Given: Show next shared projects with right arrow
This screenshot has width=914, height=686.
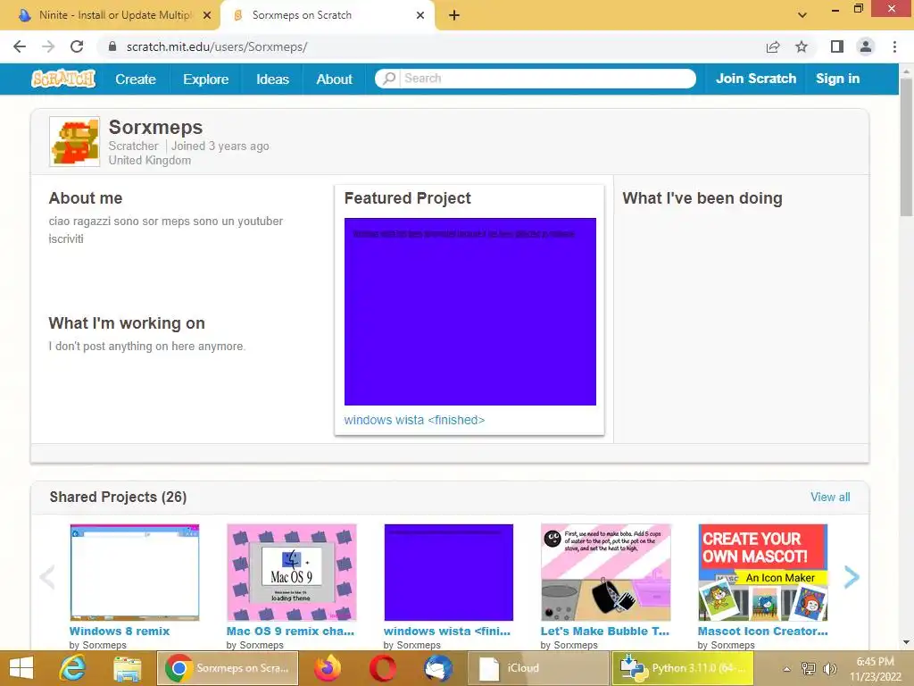Looking at the screenshot, I should [x=851, y=577].
